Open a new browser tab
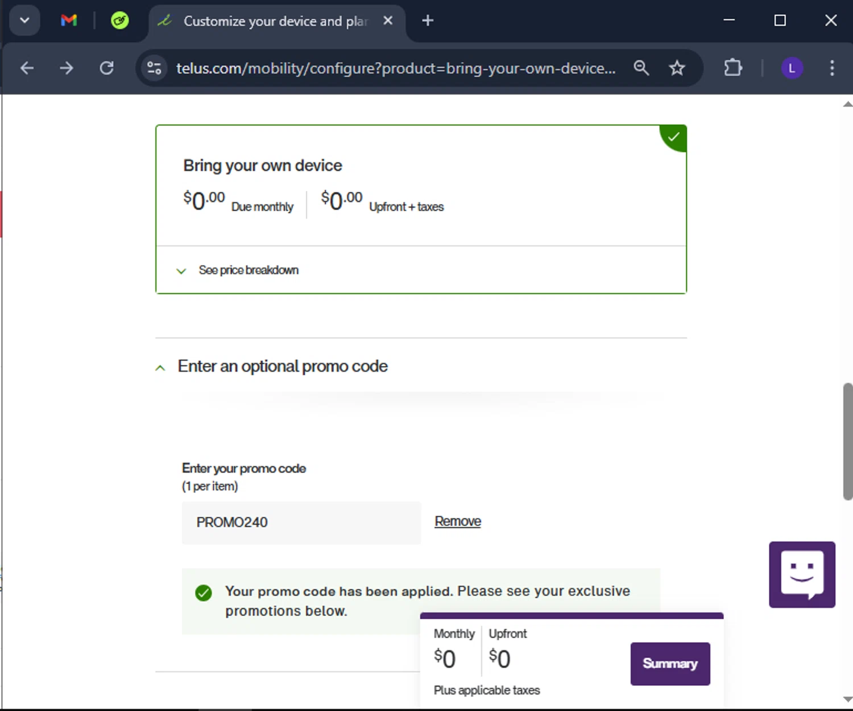The image size is (853, 711). [428, 21]
